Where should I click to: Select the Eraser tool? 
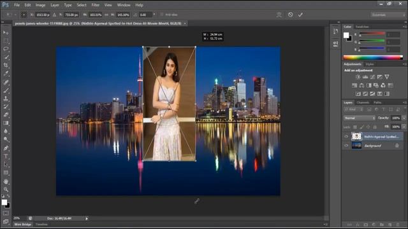click(x=6, y=114)
